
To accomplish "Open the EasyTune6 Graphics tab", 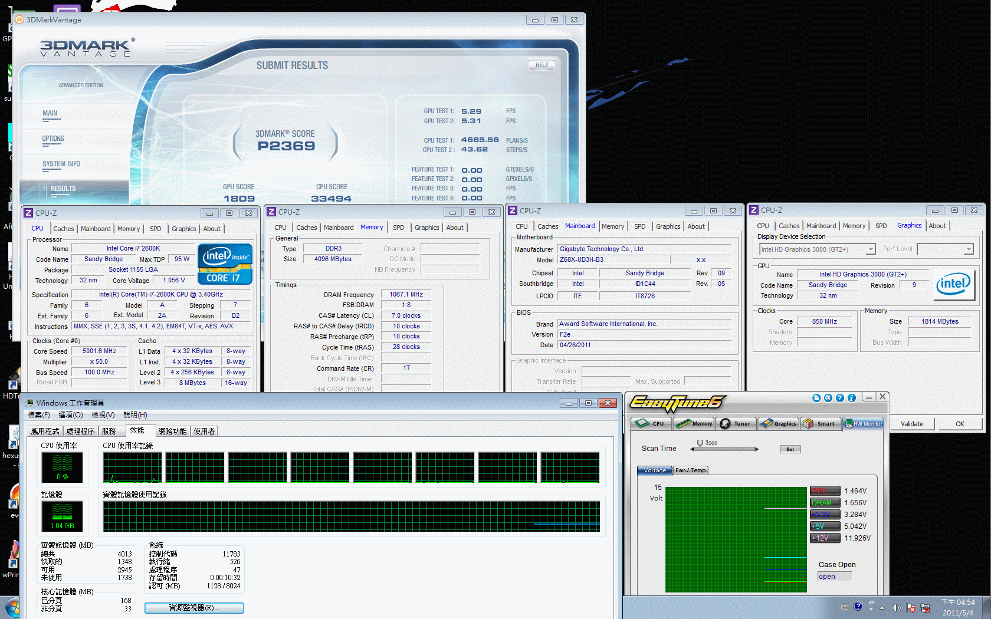I will (779, 423).
